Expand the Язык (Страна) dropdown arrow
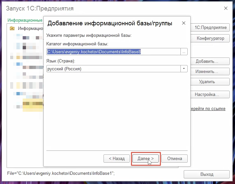The height and width of the screenshot is (184, 235). (x=184, y=69)
